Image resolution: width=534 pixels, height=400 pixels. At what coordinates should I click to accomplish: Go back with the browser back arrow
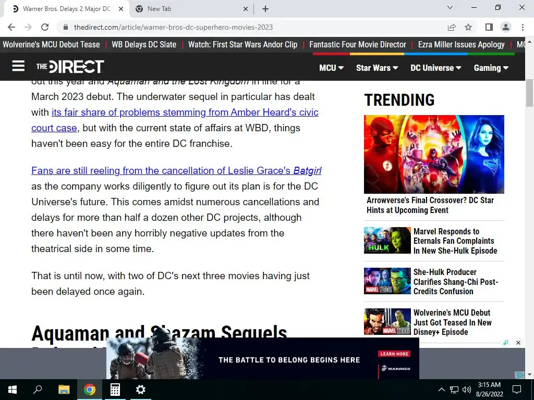pyautogui.click(x=11, y=27)
